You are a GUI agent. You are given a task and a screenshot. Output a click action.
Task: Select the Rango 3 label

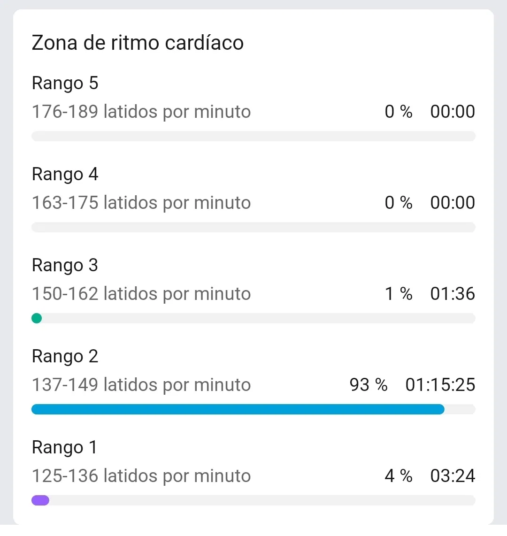click(65, 266)
